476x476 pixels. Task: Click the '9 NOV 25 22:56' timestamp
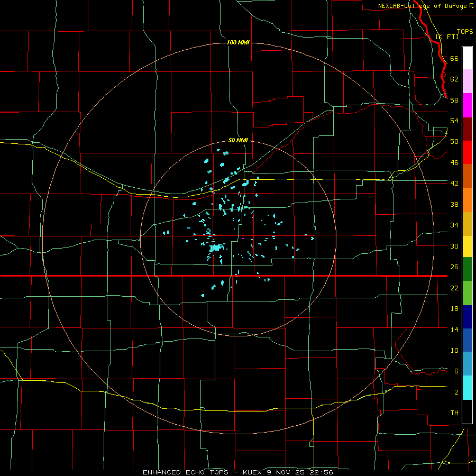tap(300, 472)
